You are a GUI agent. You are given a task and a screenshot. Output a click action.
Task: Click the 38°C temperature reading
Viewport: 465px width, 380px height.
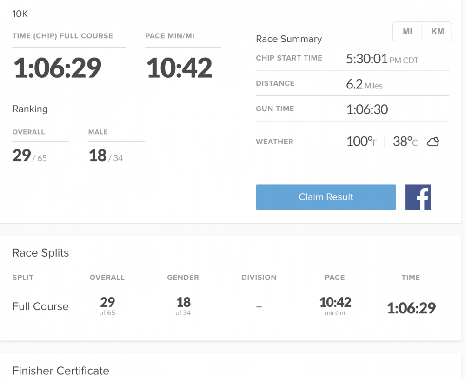coord(405,142)
